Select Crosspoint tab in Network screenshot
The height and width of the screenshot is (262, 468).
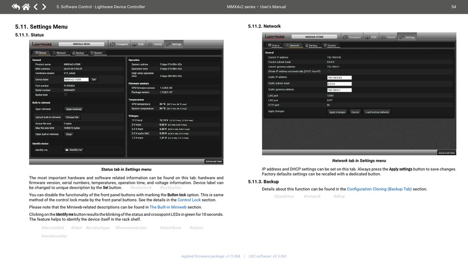[x=352, y=37]
